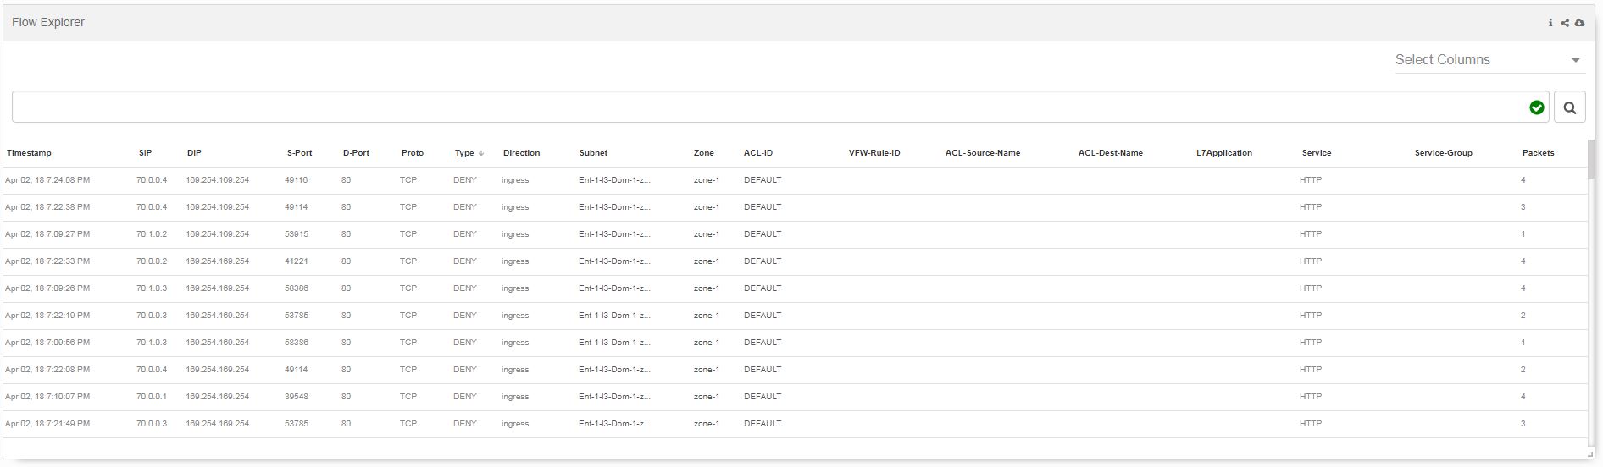Screen dimensions: 1603x467
Task: Click the green checkmark validation icon
Action: (x=1537, y=107)
